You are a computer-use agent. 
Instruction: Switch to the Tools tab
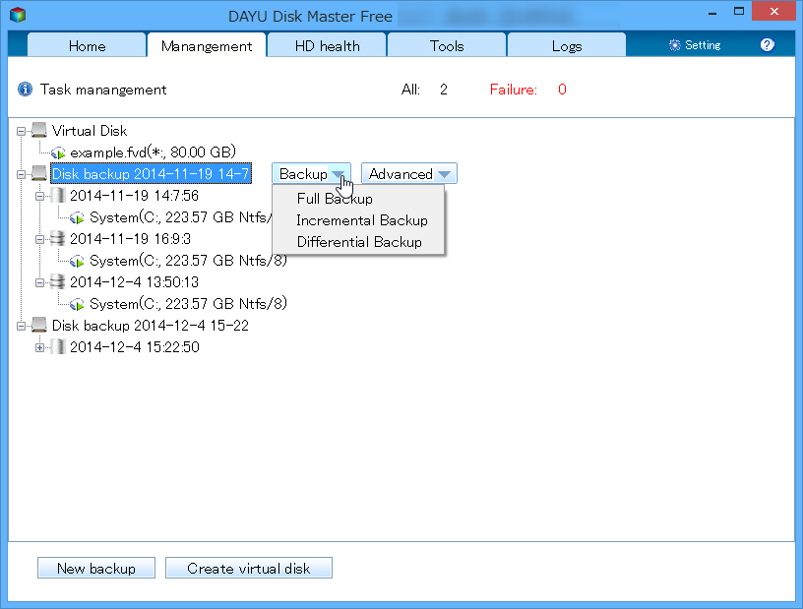tap(447, 45)
